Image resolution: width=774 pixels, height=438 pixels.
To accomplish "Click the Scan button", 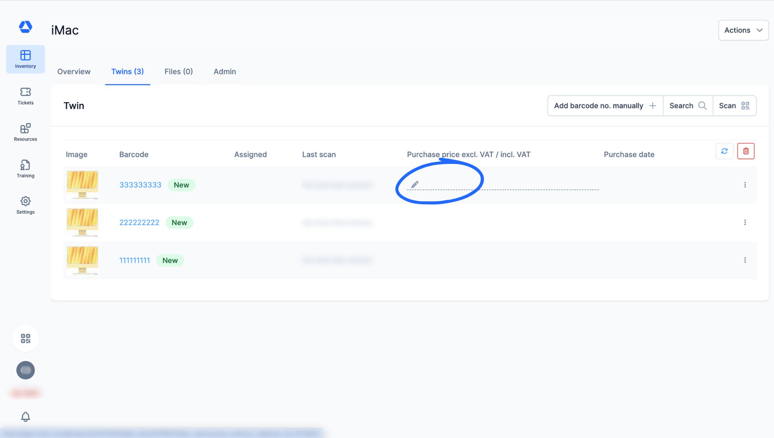I will (x=734, y=106).
